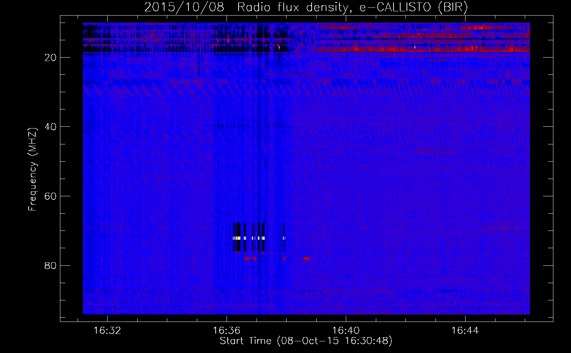The image size is (571, 353).
Task: Click the "20" frequency tick label
Action: (x=51, y=58)
